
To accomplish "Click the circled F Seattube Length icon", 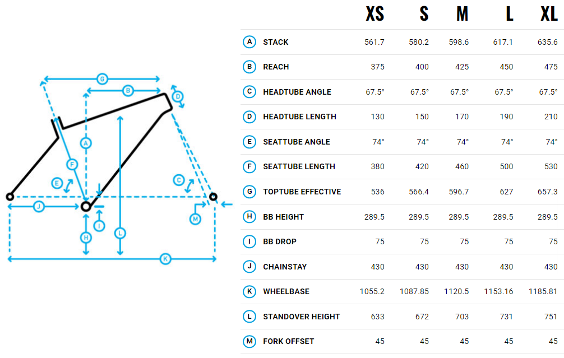I will pos(249,166).
